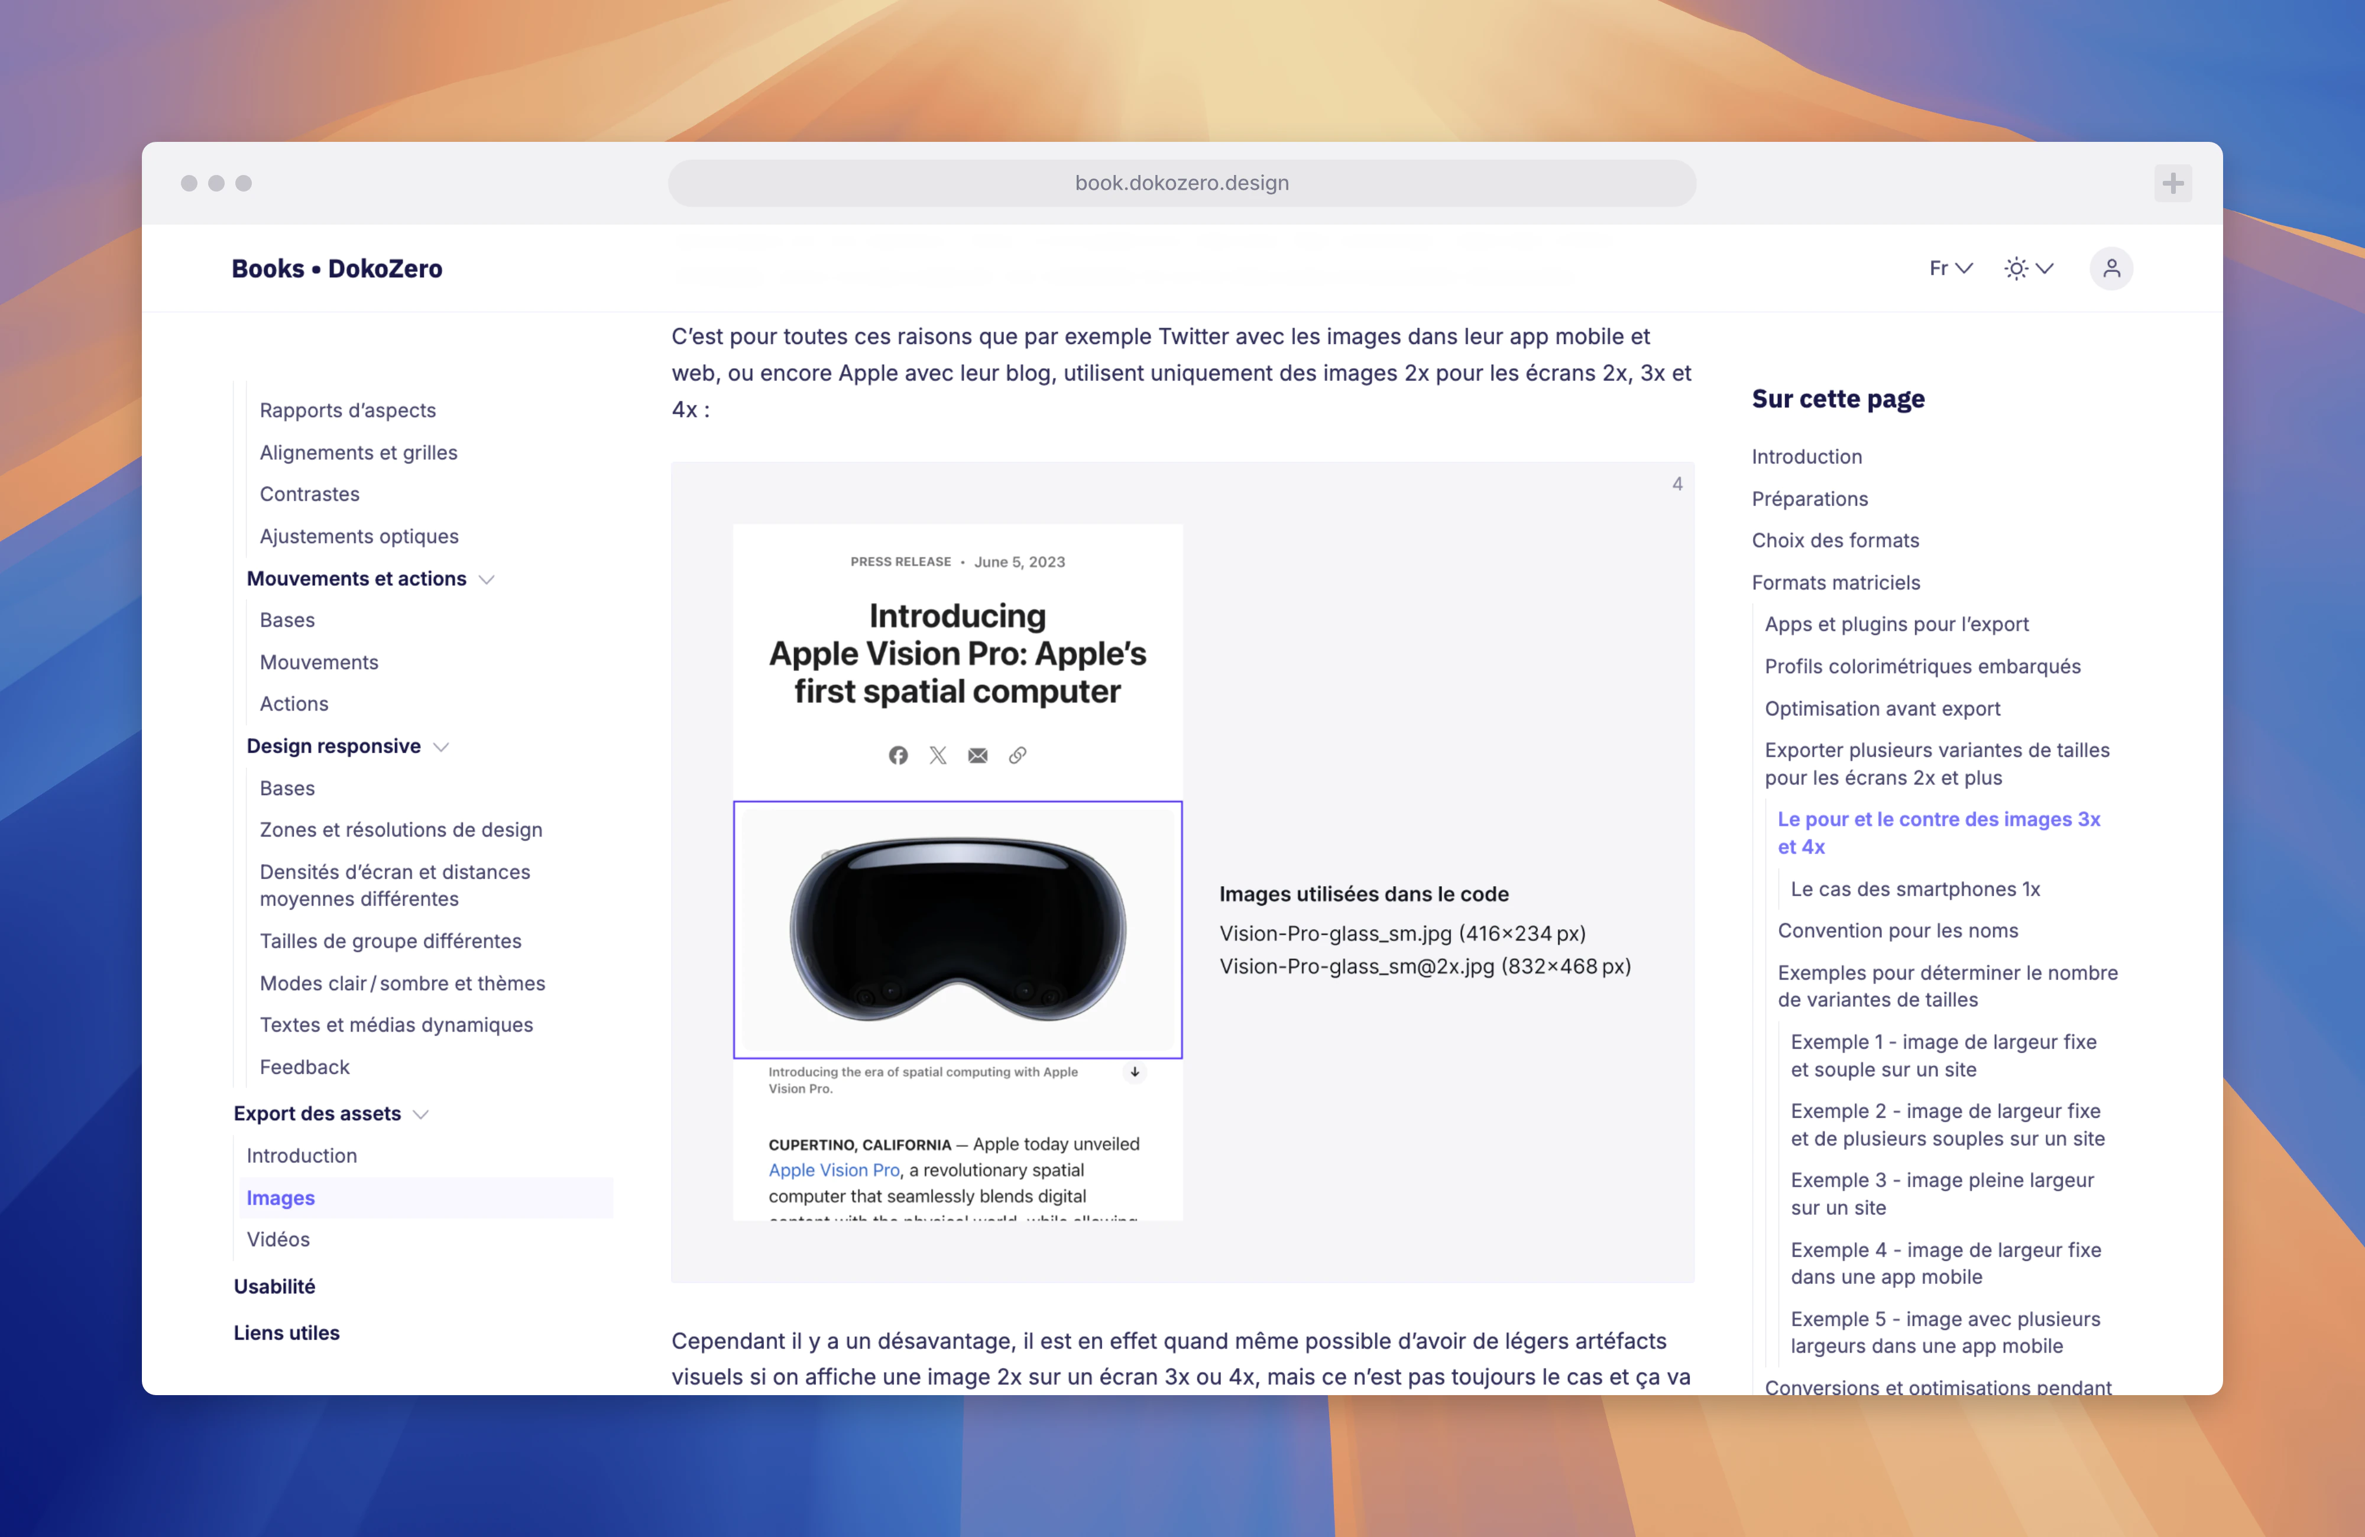Viewport: 2365px width, 1537px height.
Task: Click the Design responsive heading
Action: (x=334, y=747)
